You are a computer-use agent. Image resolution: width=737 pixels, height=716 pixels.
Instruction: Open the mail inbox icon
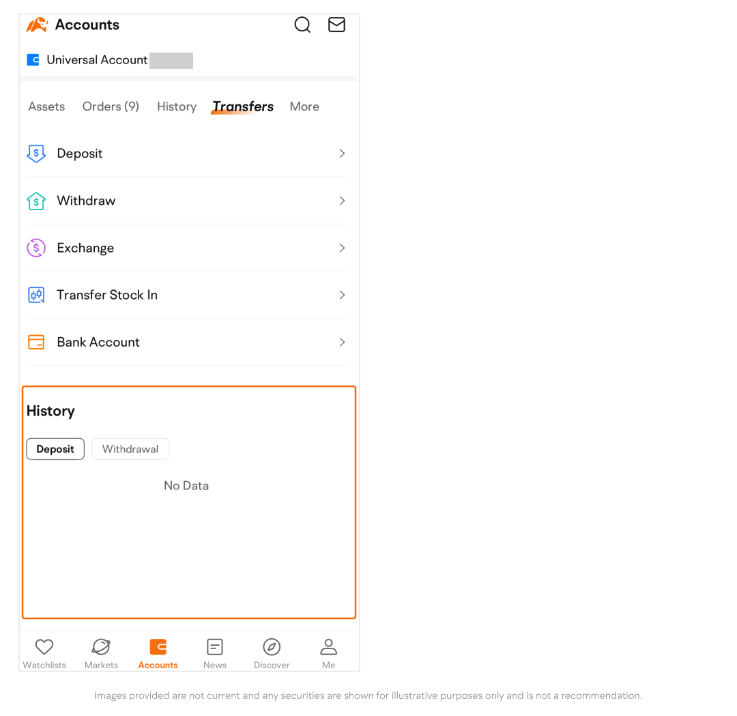336,25
